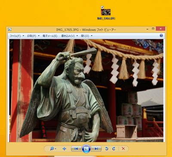This screenshot has width=172, height=157.
Task: Go to the next photo
Action: coord(96,149)
